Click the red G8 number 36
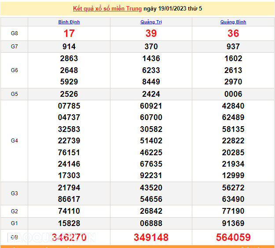The width and height of the screenshot is (275, 248). pos(233,33)
